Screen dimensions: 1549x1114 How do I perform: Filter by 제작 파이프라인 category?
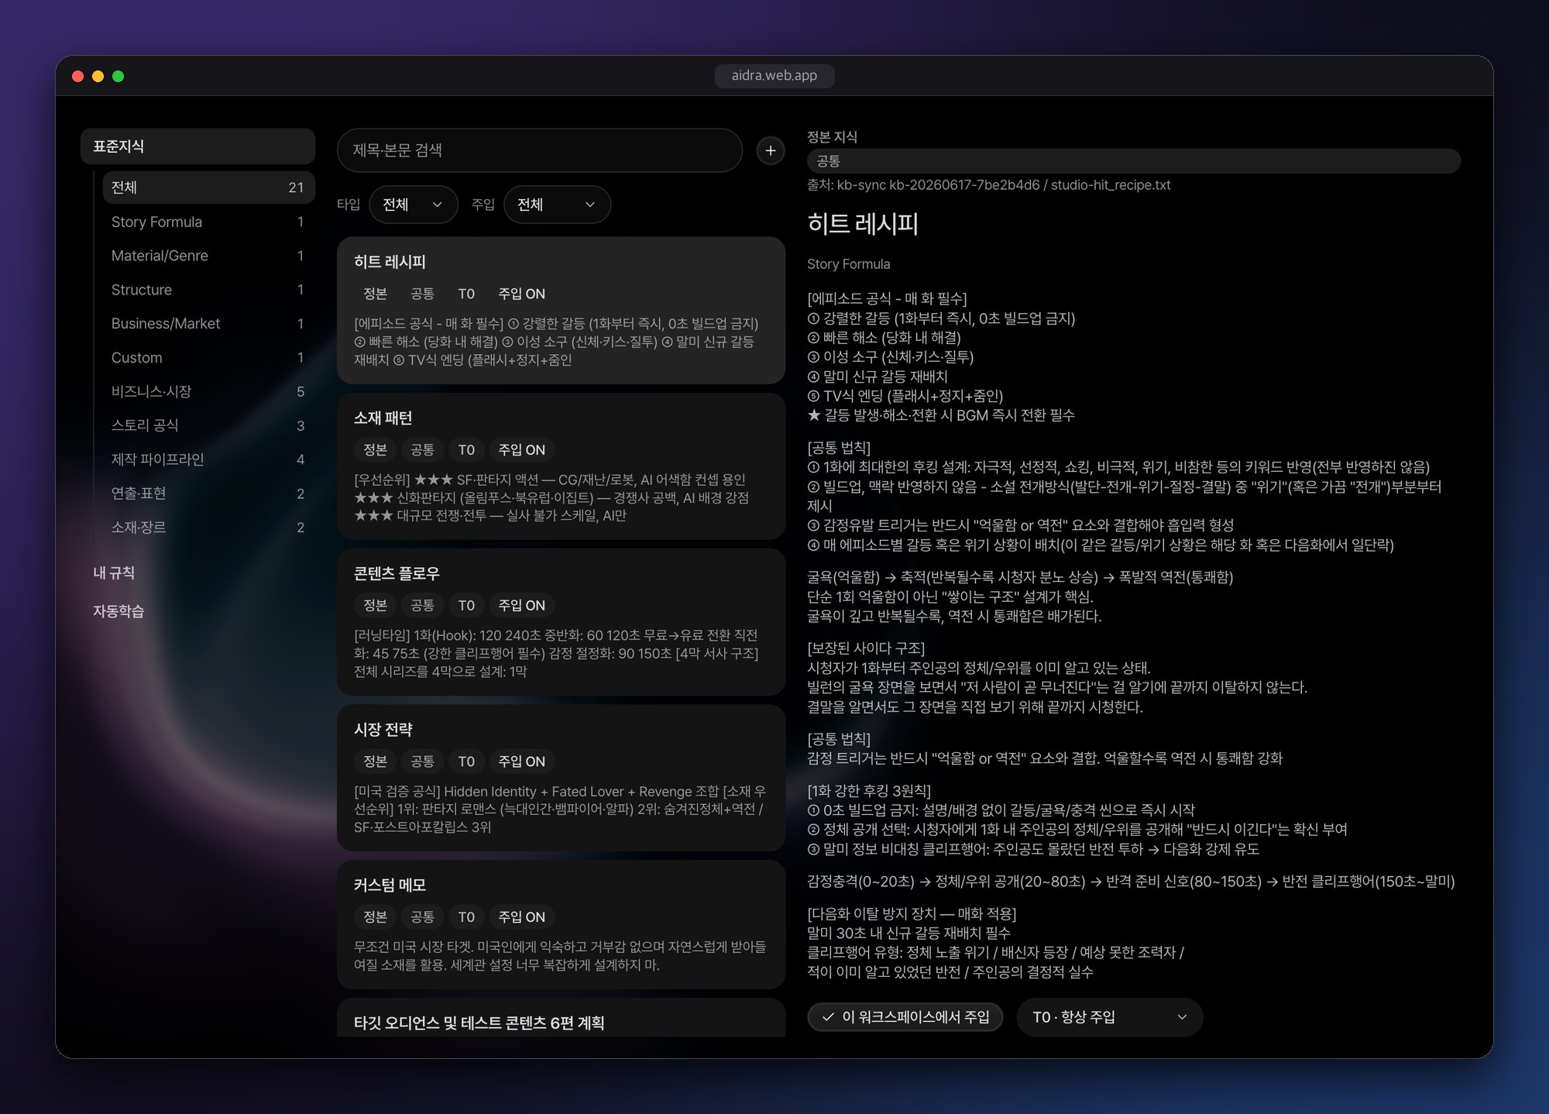pyautogui.click(x=208, y=459)
